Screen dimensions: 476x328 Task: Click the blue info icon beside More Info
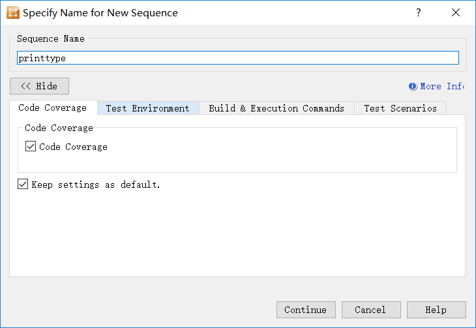(413, 86)
